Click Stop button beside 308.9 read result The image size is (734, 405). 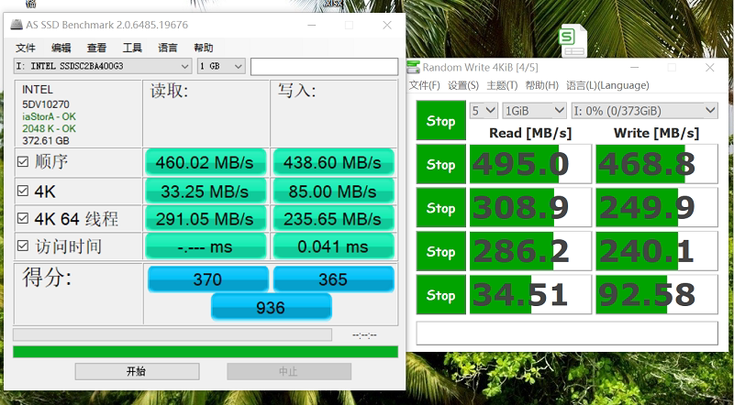[441, 208]
